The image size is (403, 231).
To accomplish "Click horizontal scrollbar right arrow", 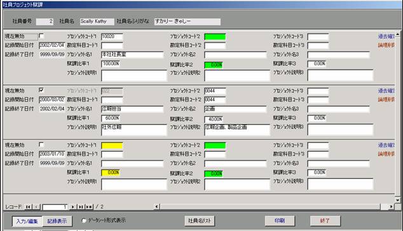I will pyautogui.click(x=391, y=207).
